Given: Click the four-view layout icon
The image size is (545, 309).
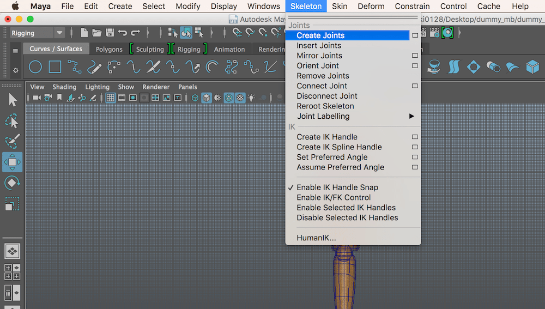Looking at the screenshot, I should click(x=12, y=272).
